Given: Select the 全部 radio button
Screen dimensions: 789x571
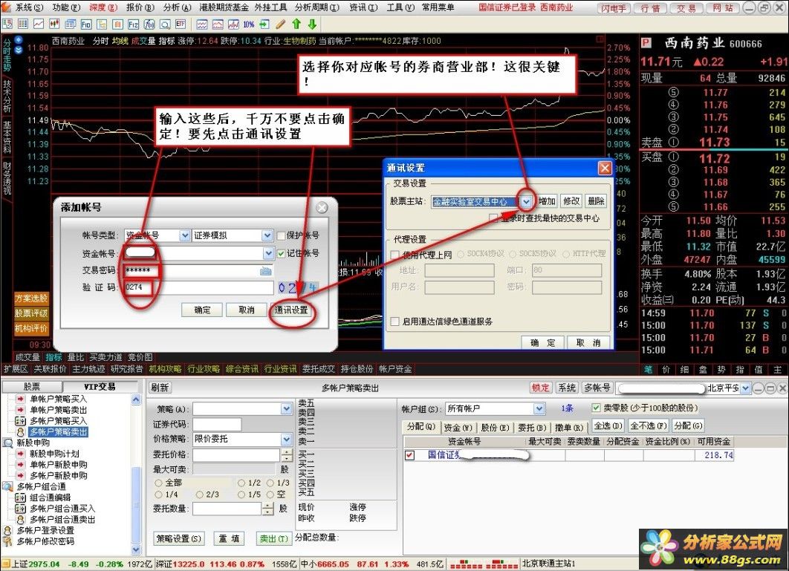Looking at the screenshot, I should tap(158, 483).
